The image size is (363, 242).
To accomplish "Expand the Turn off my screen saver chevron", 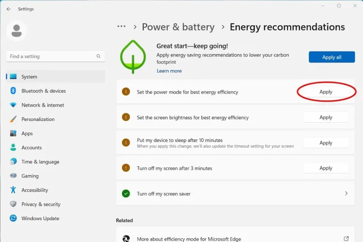I will [x=346, y=194].
